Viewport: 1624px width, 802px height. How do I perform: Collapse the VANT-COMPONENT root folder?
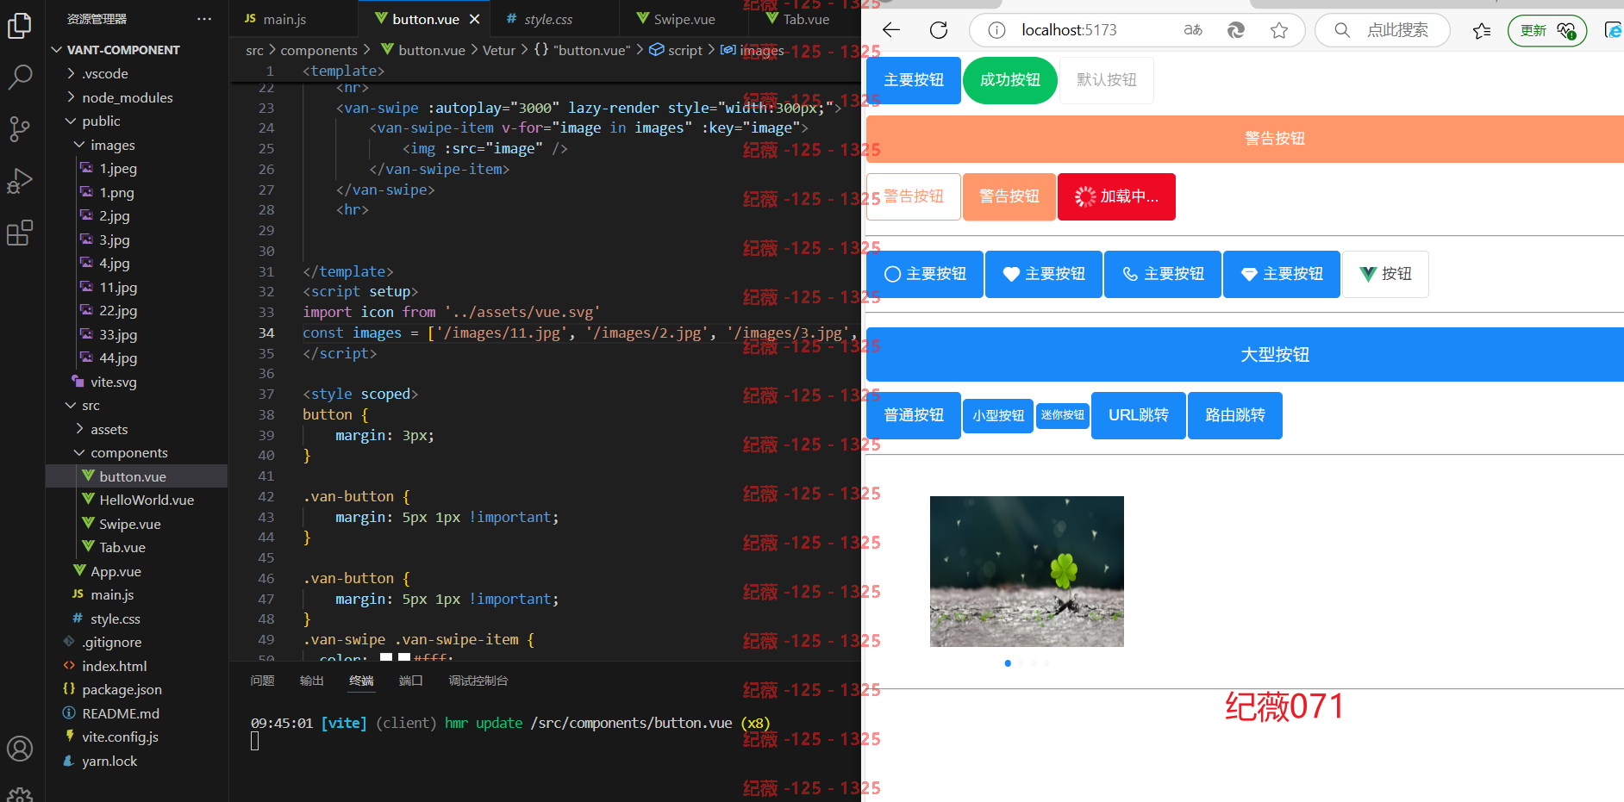(122, 50)
